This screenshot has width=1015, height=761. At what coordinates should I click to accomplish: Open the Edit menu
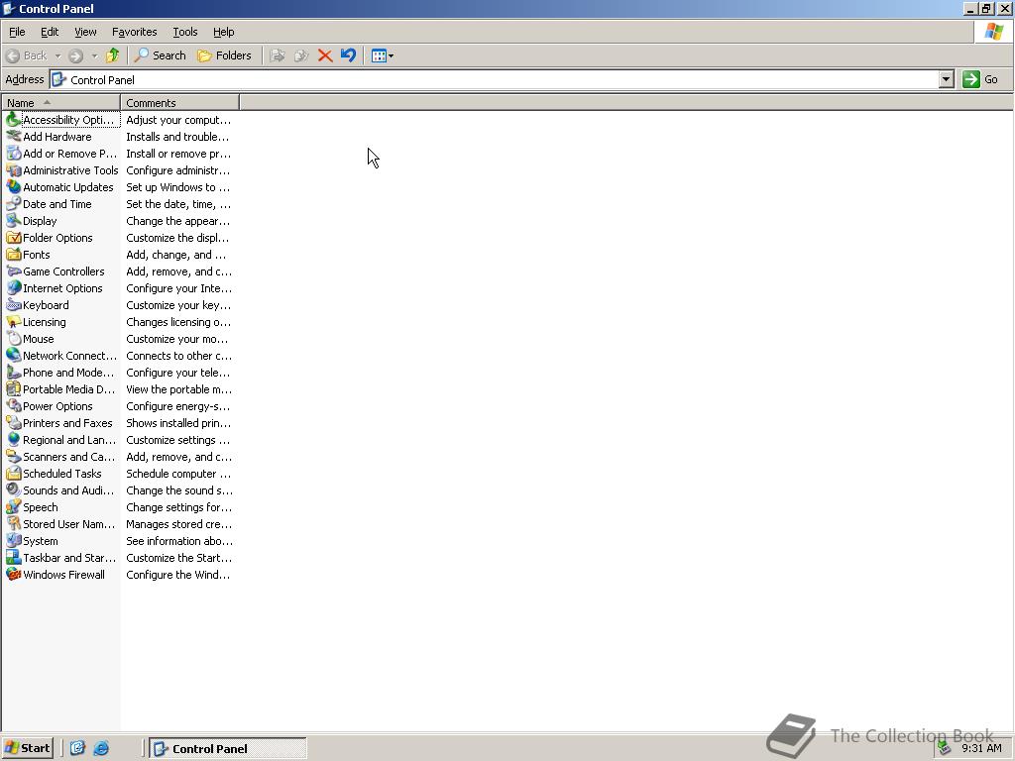50,32
